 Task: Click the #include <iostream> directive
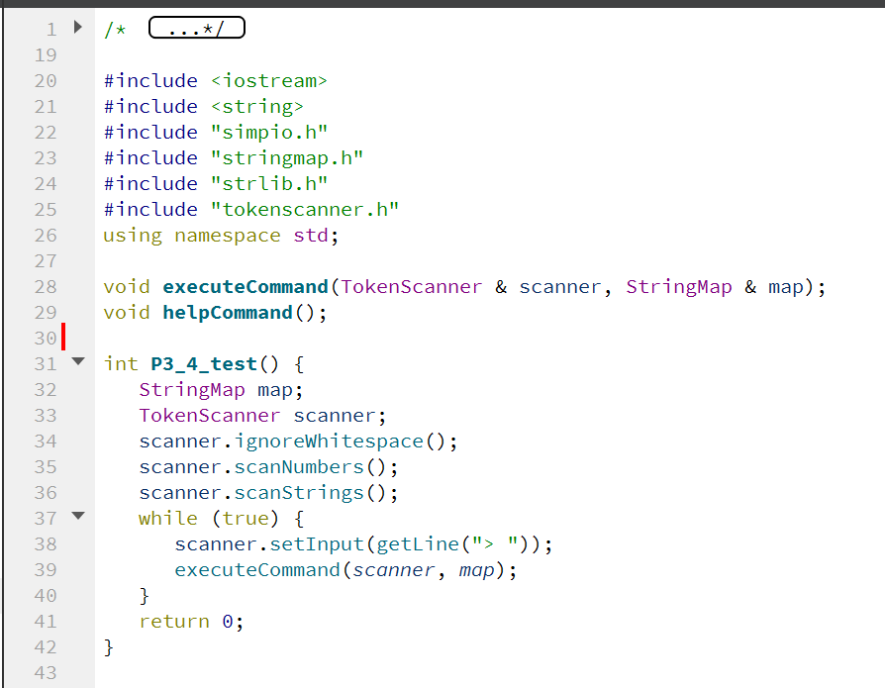[x=218, y=80]
